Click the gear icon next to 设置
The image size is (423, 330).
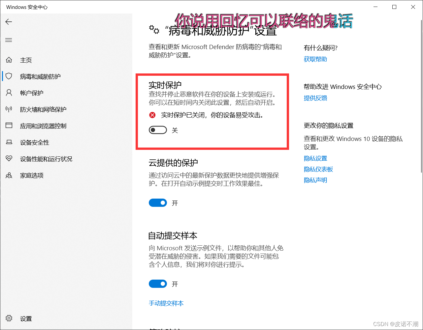click(x=9, y=318)
